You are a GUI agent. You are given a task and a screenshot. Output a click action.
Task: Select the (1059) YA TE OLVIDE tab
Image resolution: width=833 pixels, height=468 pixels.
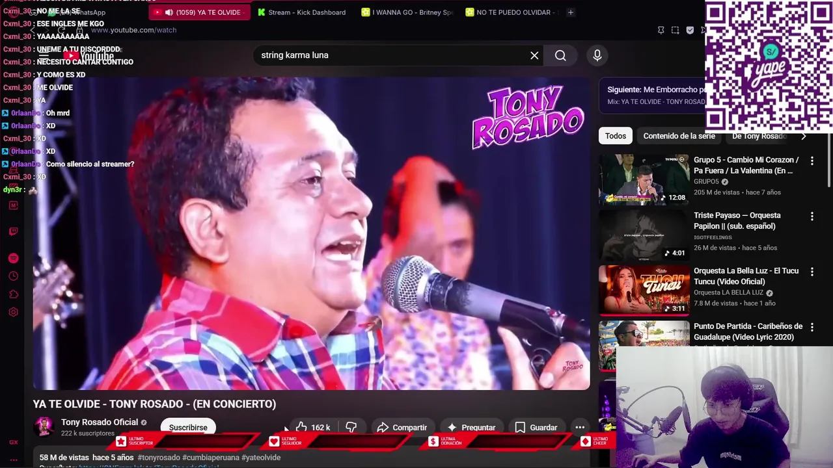pos(200,12)
